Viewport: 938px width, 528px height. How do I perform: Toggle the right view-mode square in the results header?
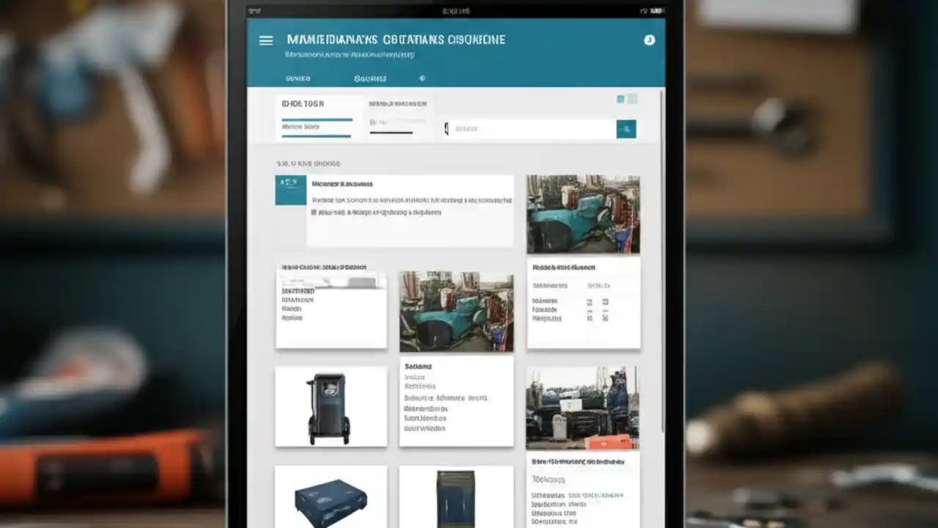pos(632,98)
